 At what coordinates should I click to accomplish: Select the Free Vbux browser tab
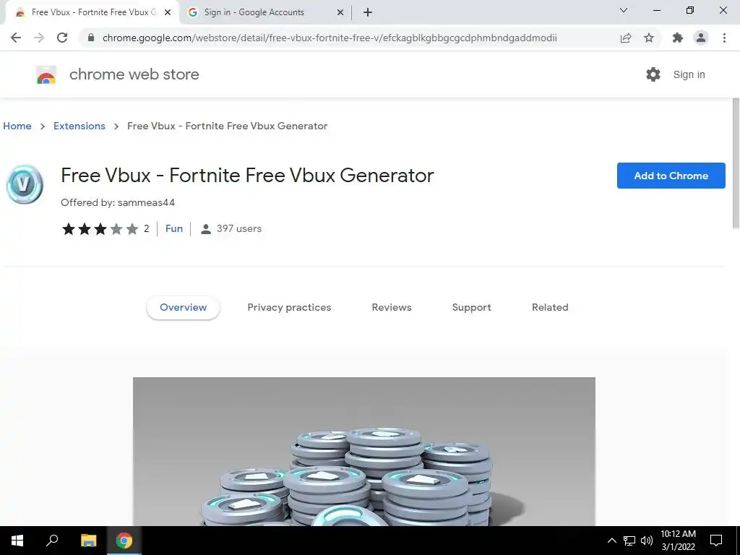92,12
